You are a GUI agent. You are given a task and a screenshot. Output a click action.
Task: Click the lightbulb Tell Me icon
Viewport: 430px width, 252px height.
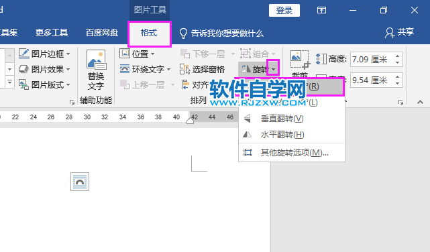(x=183, y=34)
